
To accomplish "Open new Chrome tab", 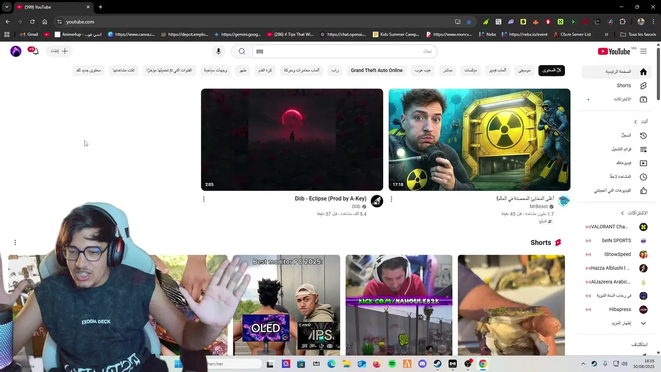I will tap(100, 7).
